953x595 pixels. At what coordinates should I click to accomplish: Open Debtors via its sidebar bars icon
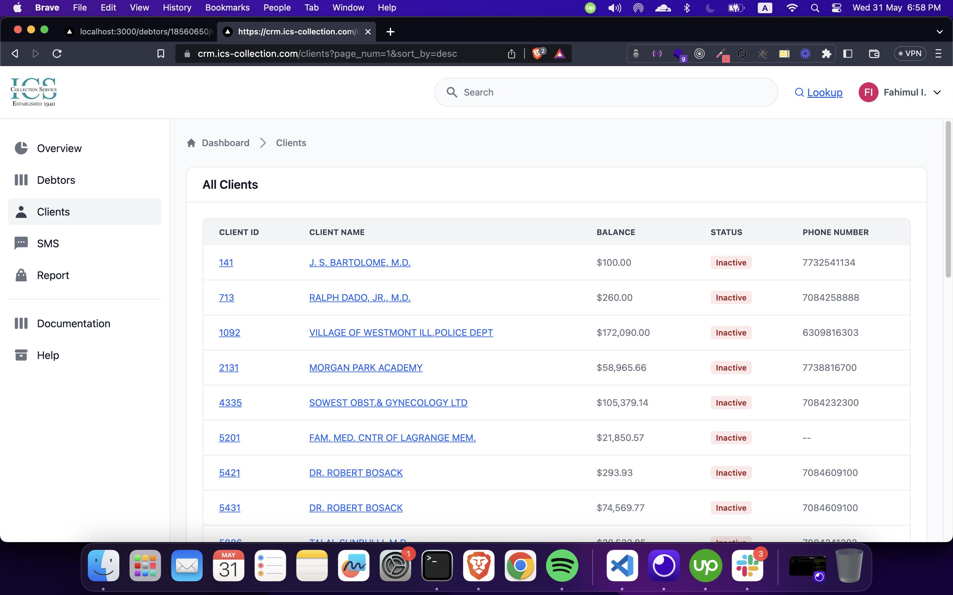21,180
